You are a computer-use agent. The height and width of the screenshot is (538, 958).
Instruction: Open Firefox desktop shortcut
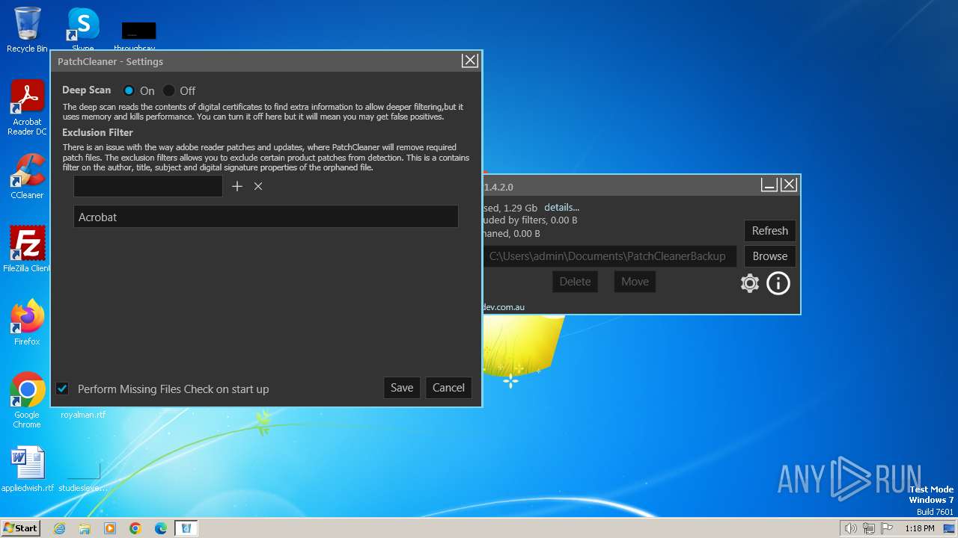(x=27, y=322)
